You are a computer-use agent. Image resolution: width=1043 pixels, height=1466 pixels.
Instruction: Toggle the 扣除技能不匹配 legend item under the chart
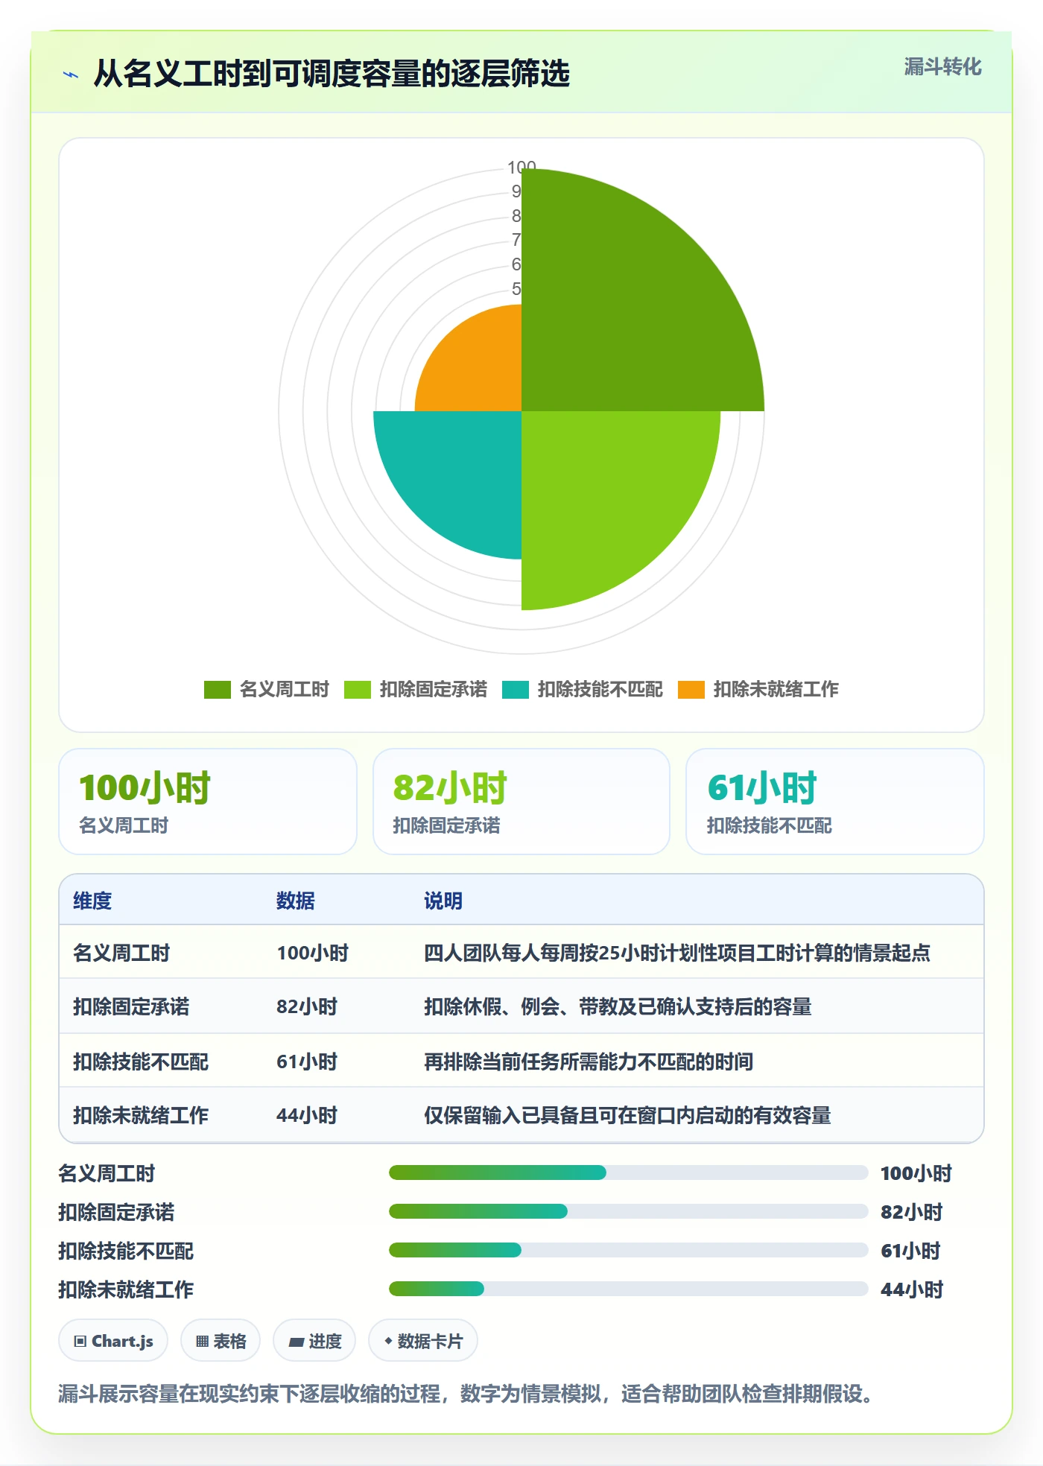[583, 689]
